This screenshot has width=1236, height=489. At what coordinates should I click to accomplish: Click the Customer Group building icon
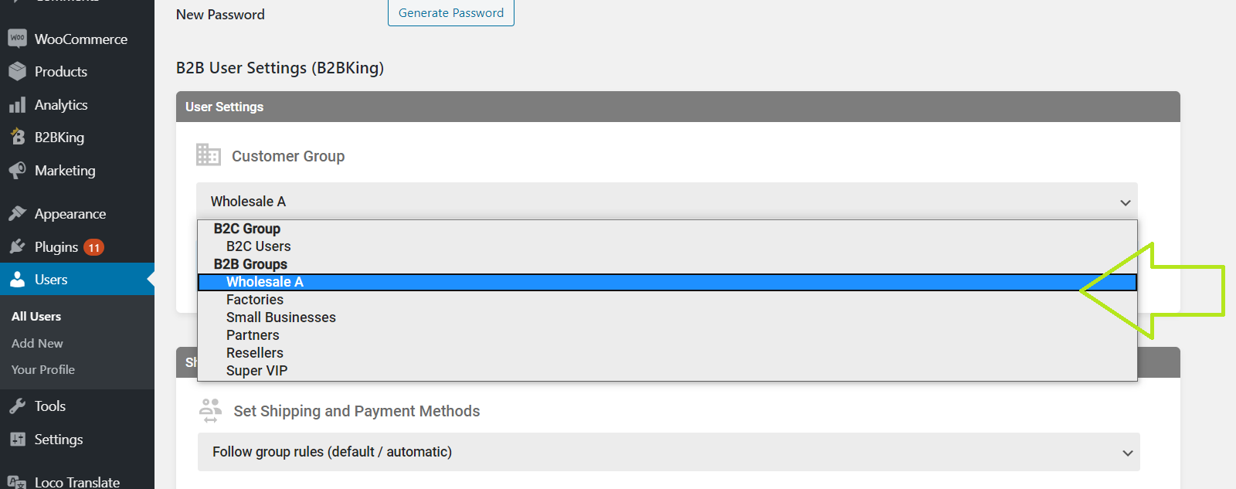[x=207, y=155]
